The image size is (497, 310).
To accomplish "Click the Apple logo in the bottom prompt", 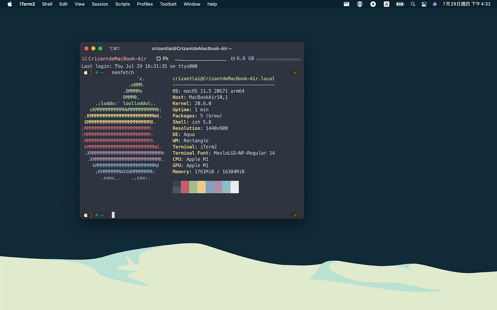I will 86,215.
